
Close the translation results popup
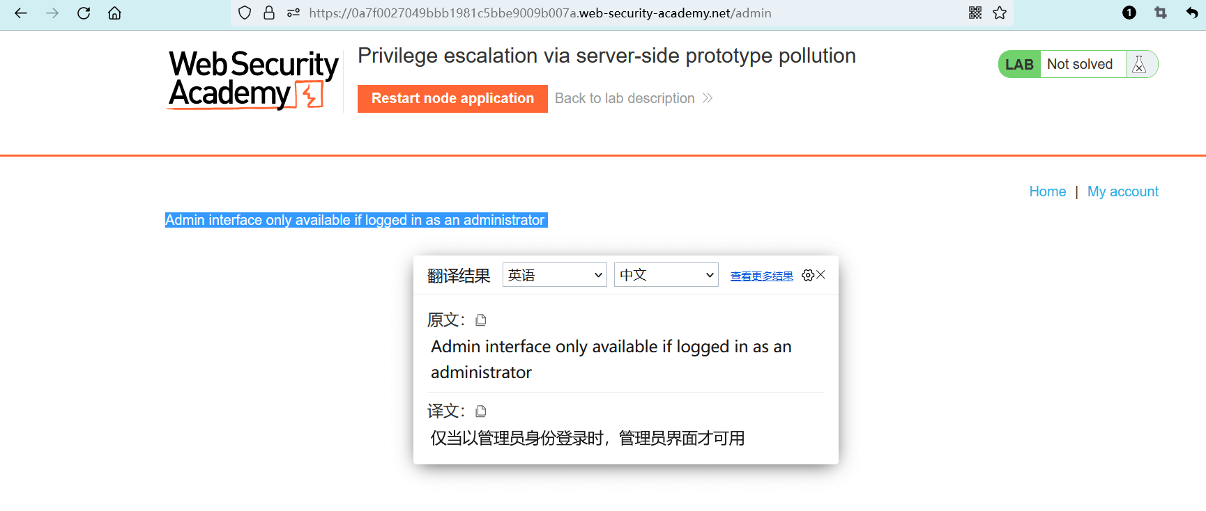[x=821, y=275]
